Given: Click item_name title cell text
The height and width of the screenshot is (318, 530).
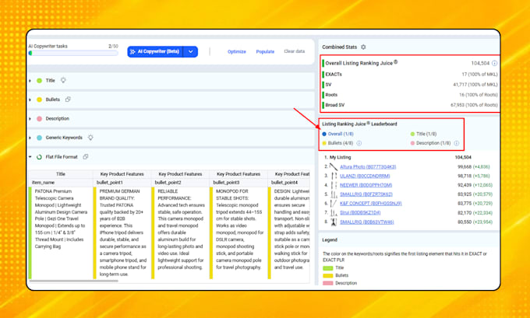Looking at the screenshot, I should pyautogui.click(x=61, y=218).
